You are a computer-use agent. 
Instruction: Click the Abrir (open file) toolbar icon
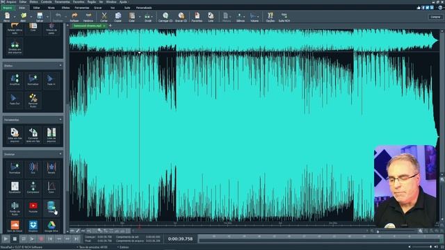23,16
